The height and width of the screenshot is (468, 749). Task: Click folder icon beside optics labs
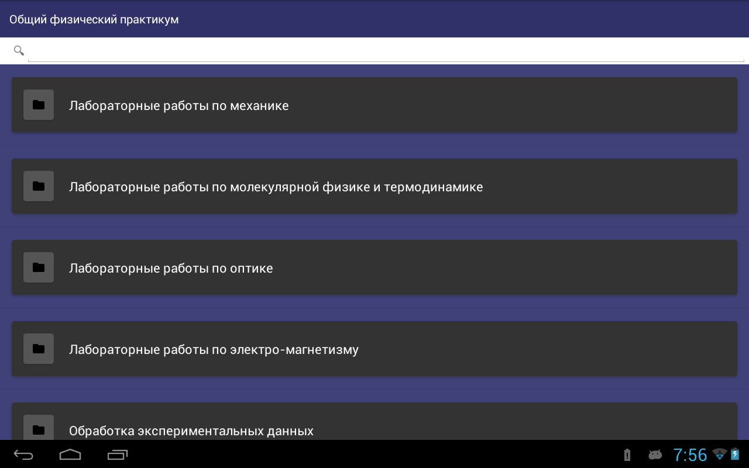[39, 268]
